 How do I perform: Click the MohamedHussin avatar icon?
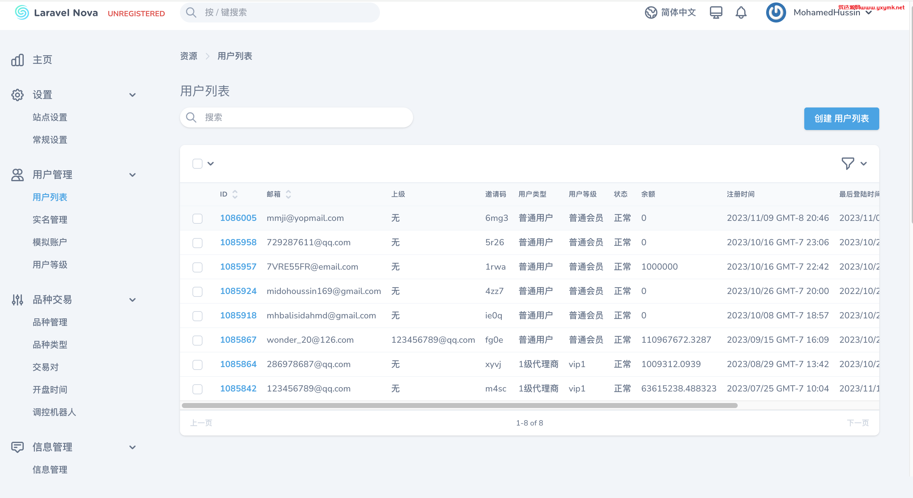(776, 13)
